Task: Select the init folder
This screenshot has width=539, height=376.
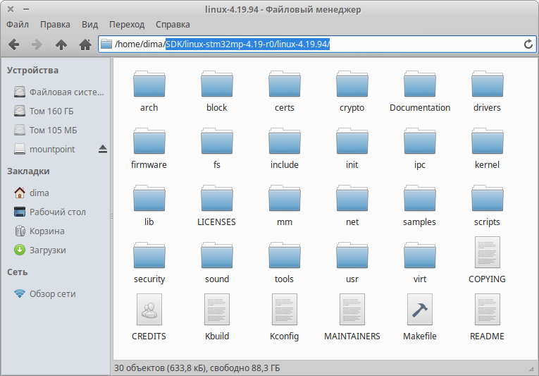Action: (x=352, y=149)
